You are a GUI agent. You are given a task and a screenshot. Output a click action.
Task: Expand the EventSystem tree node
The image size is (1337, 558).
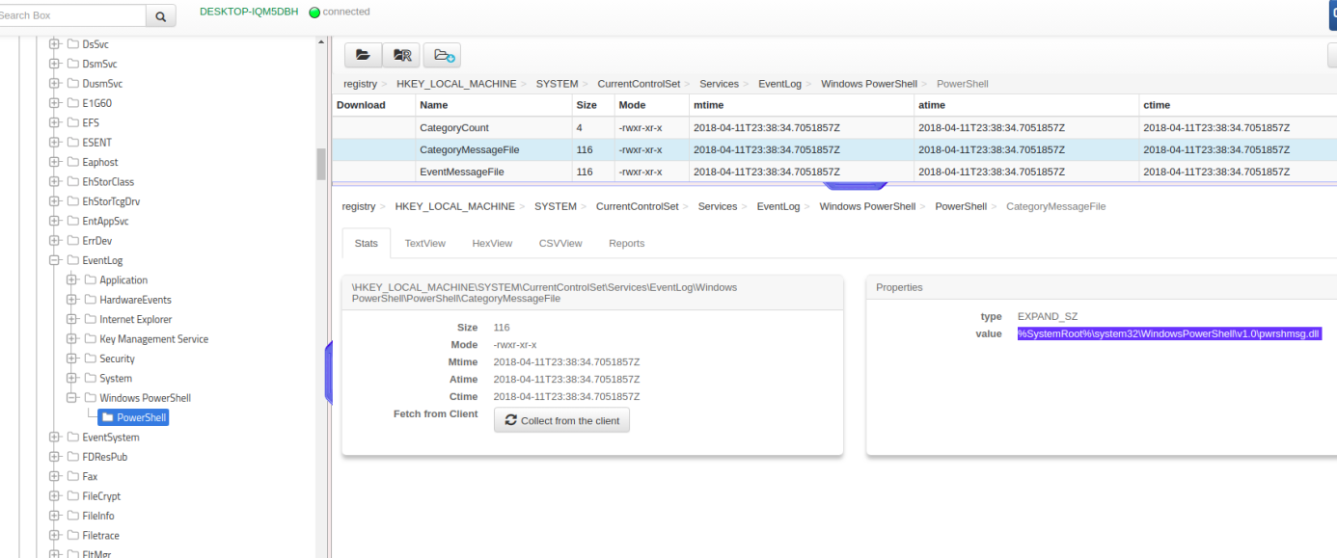click(55, 437)
